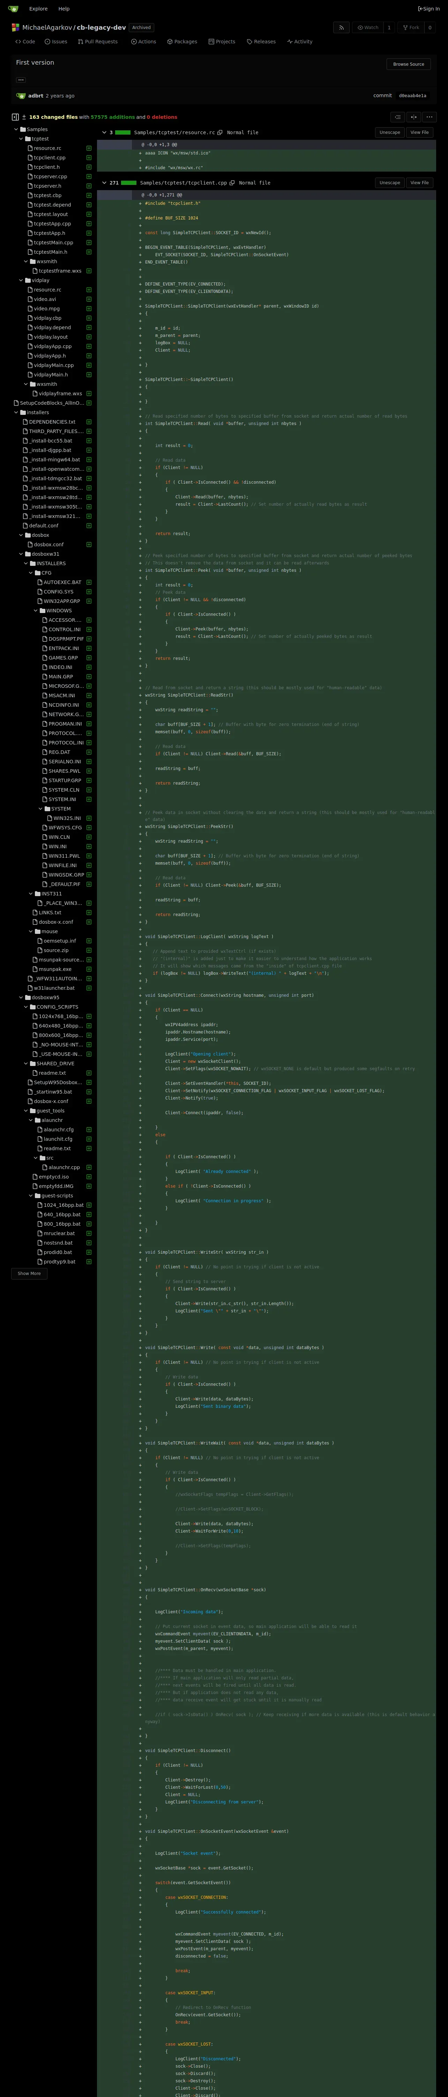Click the mouse folder icon
448x2097 pixels.
tap(37, 931)
